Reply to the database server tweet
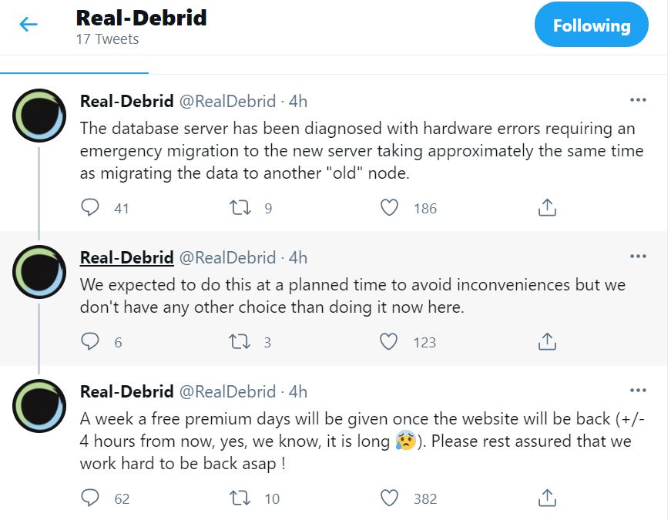 [x=91, y=207]
